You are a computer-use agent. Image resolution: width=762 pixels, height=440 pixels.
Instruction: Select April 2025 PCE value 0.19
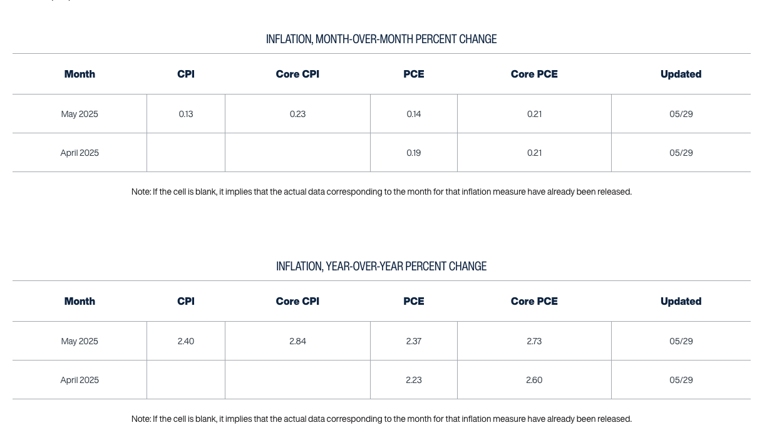click(414, 153)
